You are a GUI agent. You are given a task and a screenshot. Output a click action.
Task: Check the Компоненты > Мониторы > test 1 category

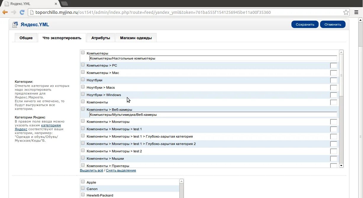[x=83, y=128]
